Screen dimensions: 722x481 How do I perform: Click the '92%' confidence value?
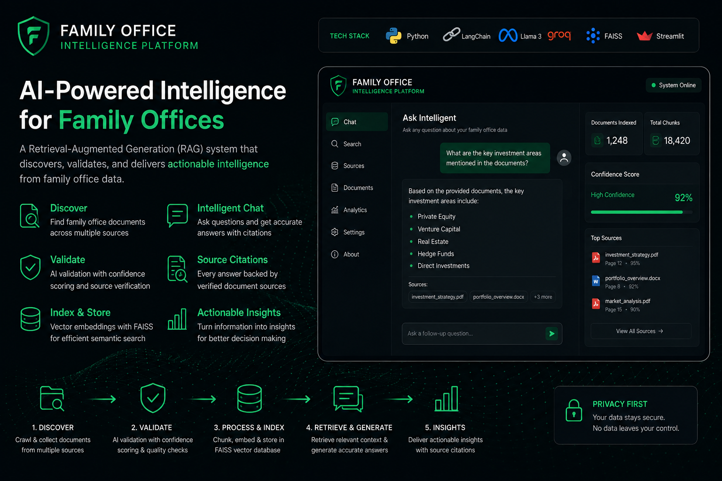(x=683, y=198)
